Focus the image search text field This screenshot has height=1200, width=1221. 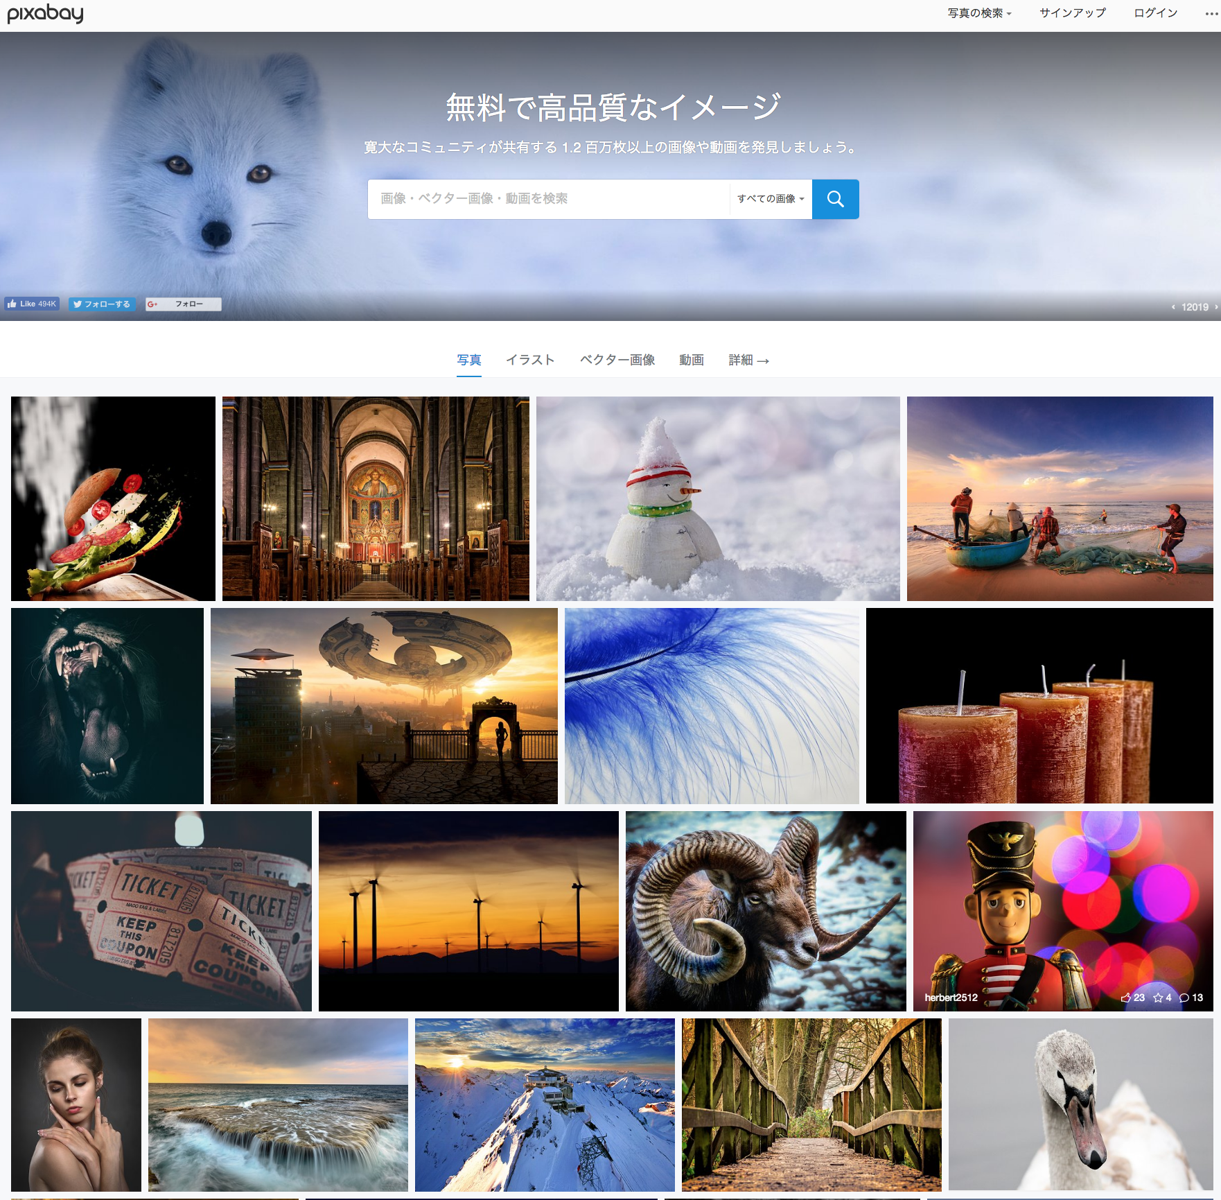(547, 199)
